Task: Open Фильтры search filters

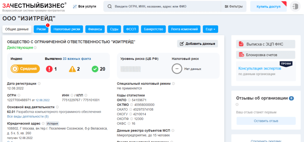Action: (x=234, y=6)
